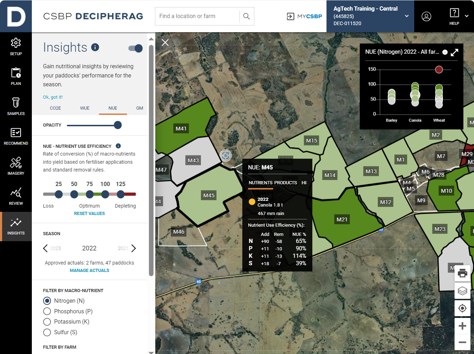Open the Products tab in M45 popup

coord(285,183)
